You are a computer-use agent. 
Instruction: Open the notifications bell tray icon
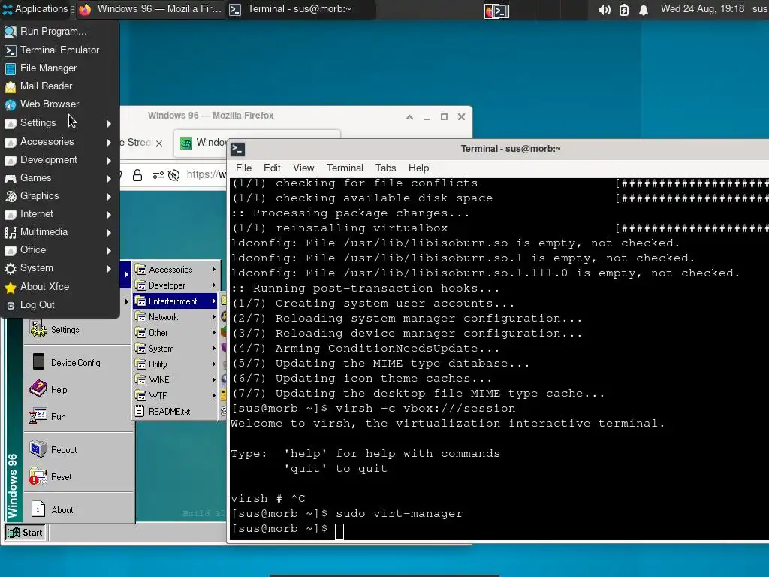pyautogui.click(x=644, y=10)
